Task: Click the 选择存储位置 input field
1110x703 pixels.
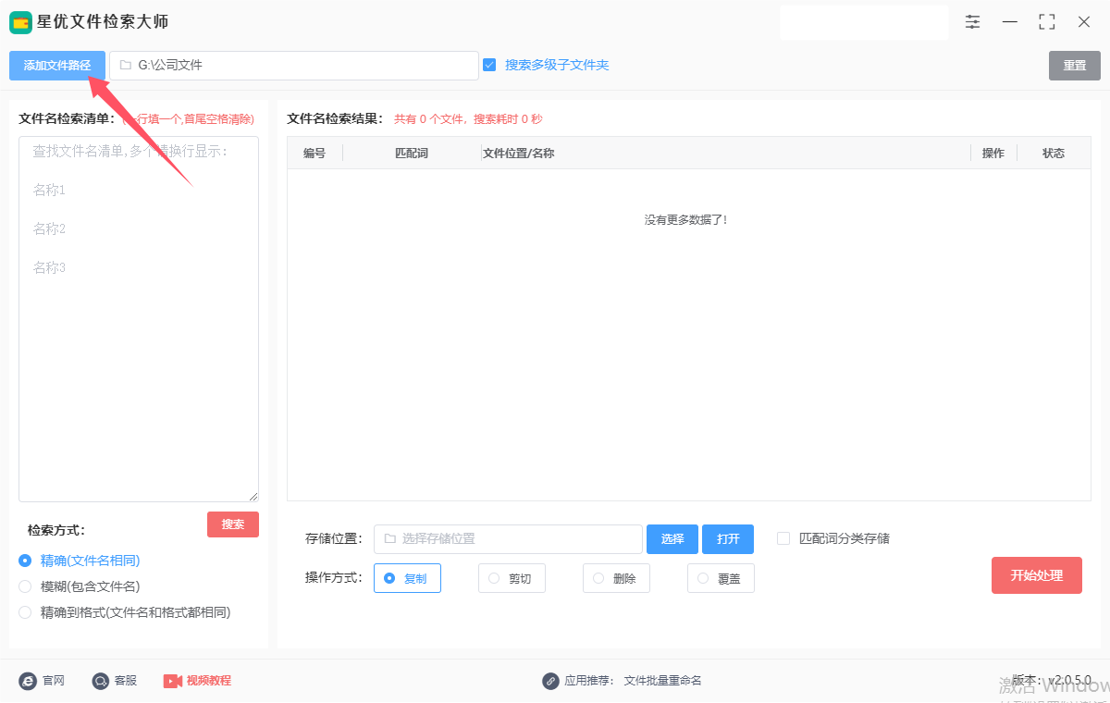Action: pos(508,539)
